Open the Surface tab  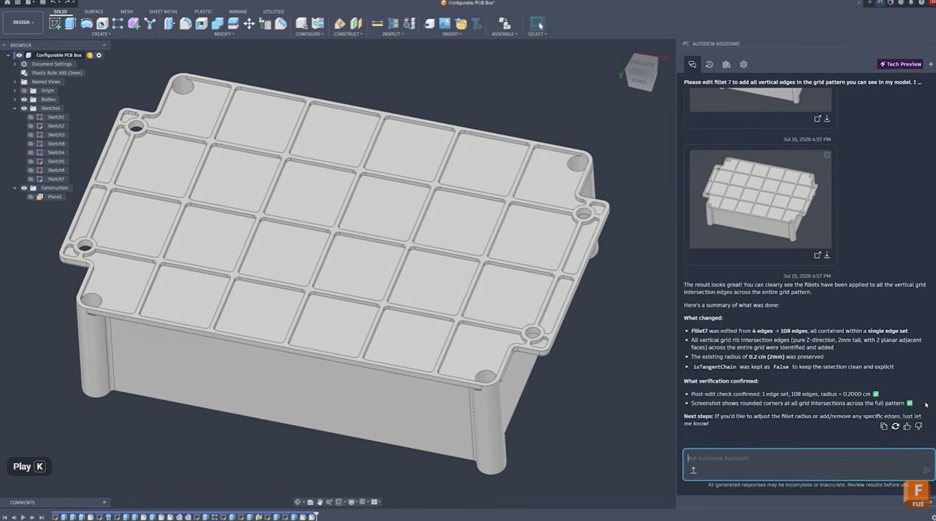[94, 11]
